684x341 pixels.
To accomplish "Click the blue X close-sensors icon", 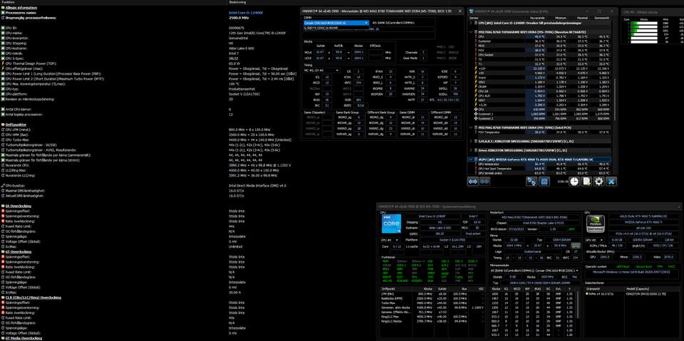I will [611, 181].
